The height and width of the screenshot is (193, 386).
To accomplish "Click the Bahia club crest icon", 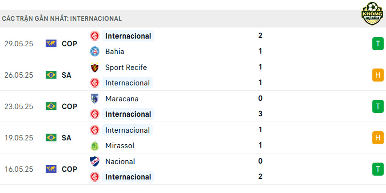I will click(x=95, y=52).
